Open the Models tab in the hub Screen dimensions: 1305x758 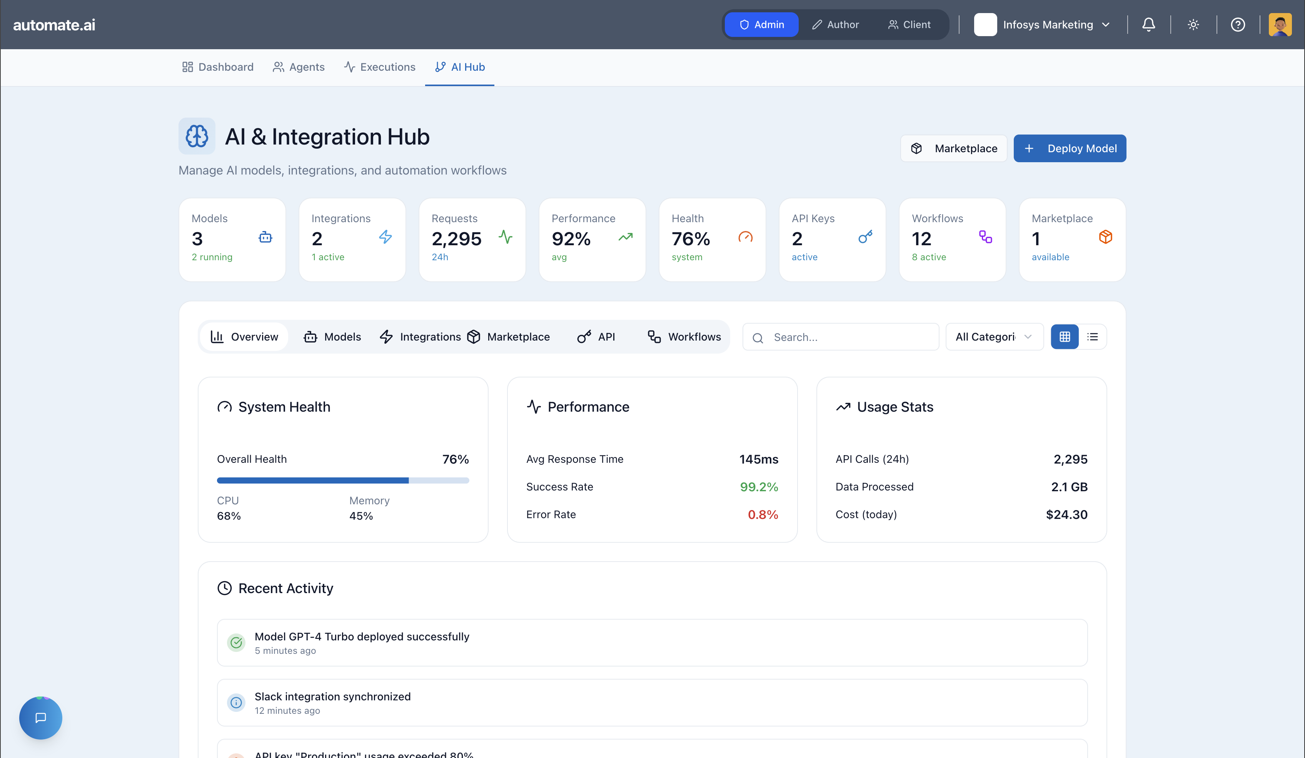click(x=332, y=337)
